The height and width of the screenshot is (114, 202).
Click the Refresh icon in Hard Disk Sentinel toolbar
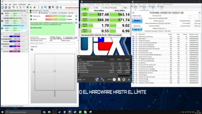(x=2, y=7)
